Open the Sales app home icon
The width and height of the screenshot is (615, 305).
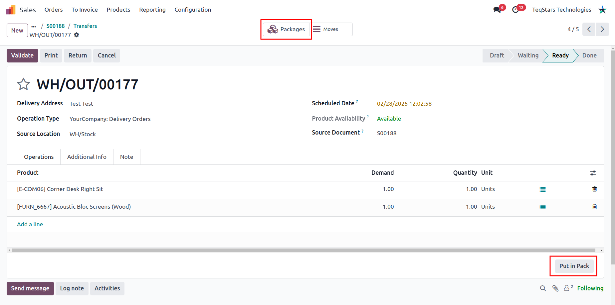pyautogui.click(x=11, y=10)
